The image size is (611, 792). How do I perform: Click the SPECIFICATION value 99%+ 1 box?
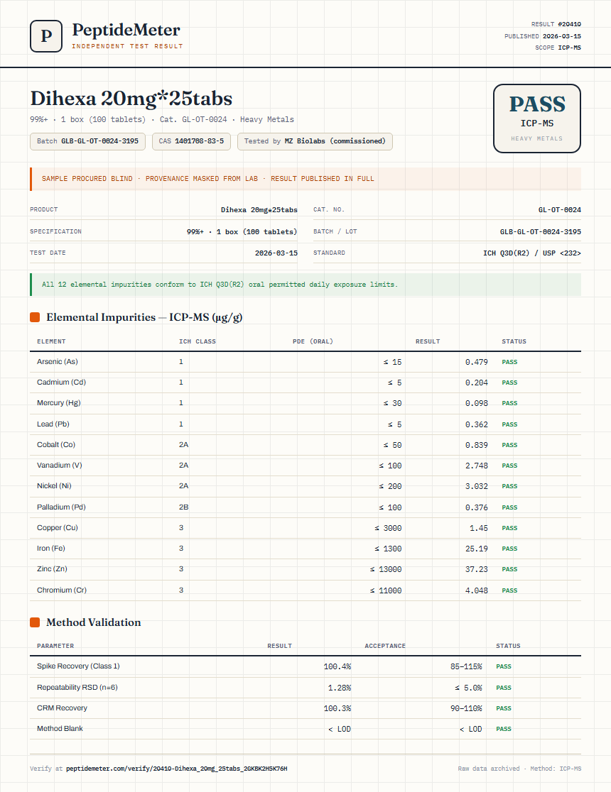pos(242,232)
